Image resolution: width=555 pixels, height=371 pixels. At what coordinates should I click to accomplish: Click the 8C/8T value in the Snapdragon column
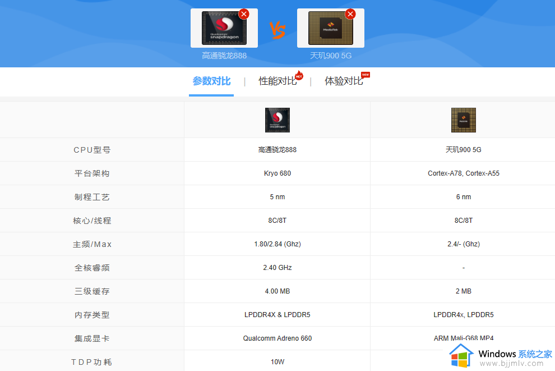click(277, 221)
